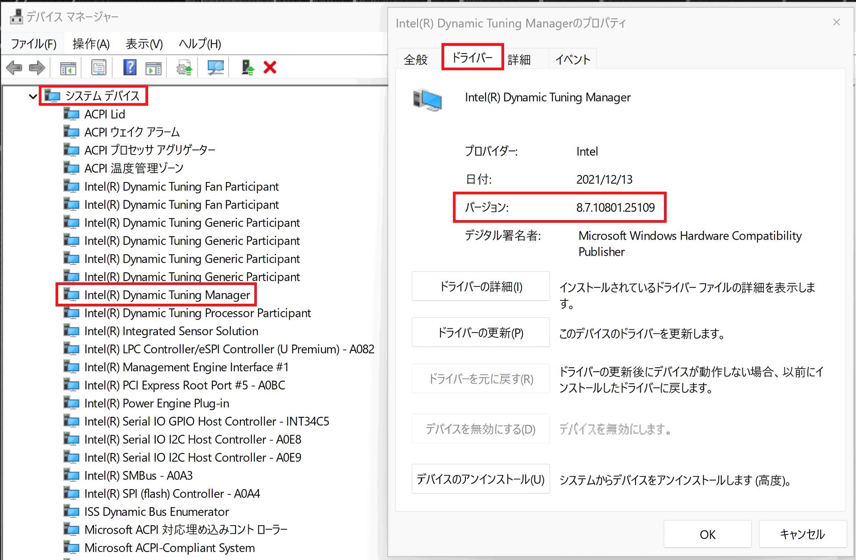Click device icon beside ISS Dynamic Bus Enumerator
Screen dimensions: 856x560
[71, 511]
